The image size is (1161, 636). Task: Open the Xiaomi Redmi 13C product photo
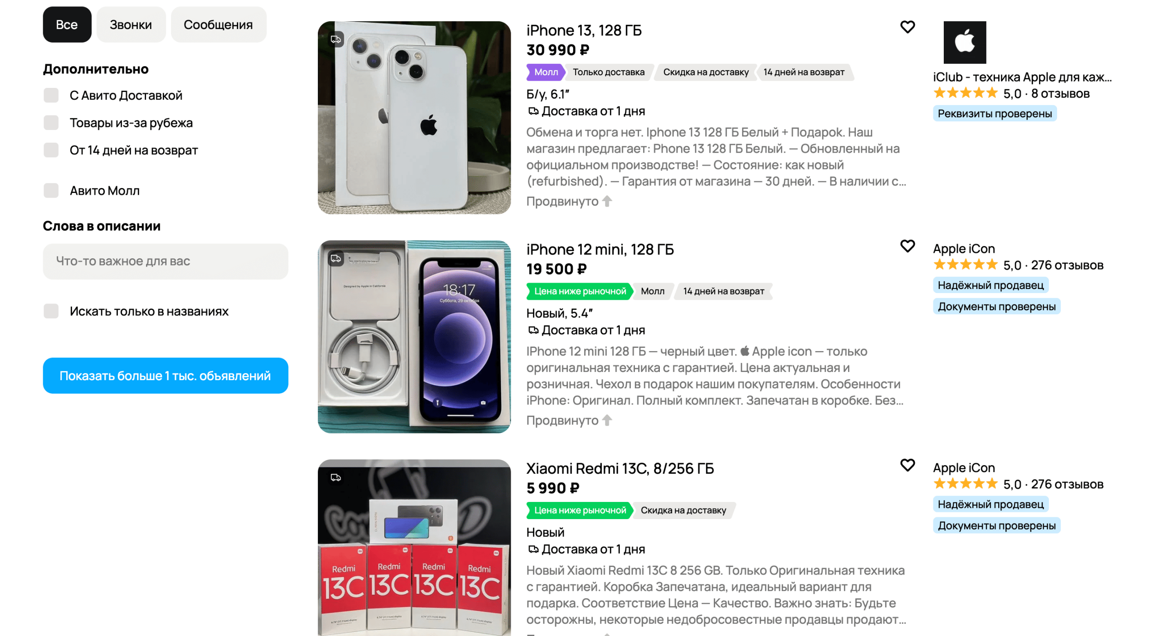coord(414,547)
